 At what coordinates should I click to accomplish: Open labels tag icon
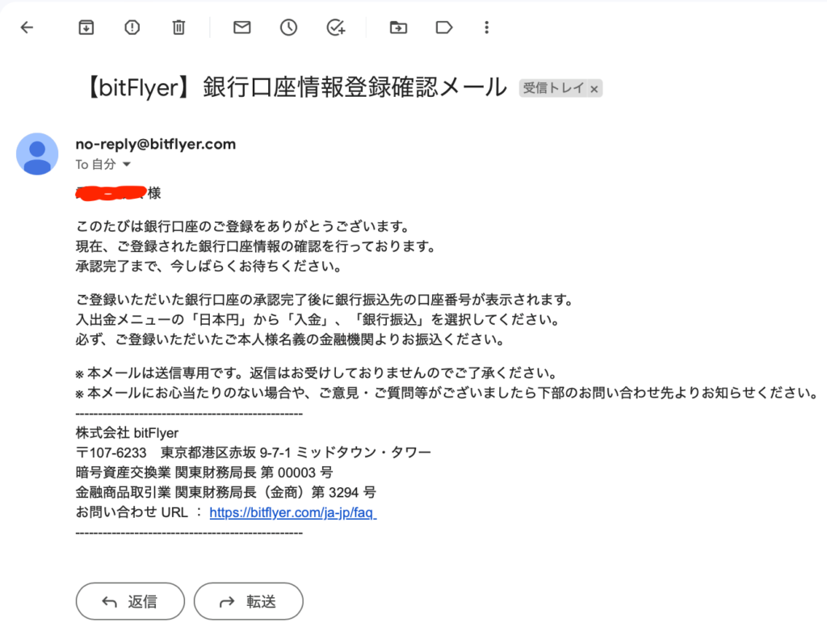click(x=444, y=27)
